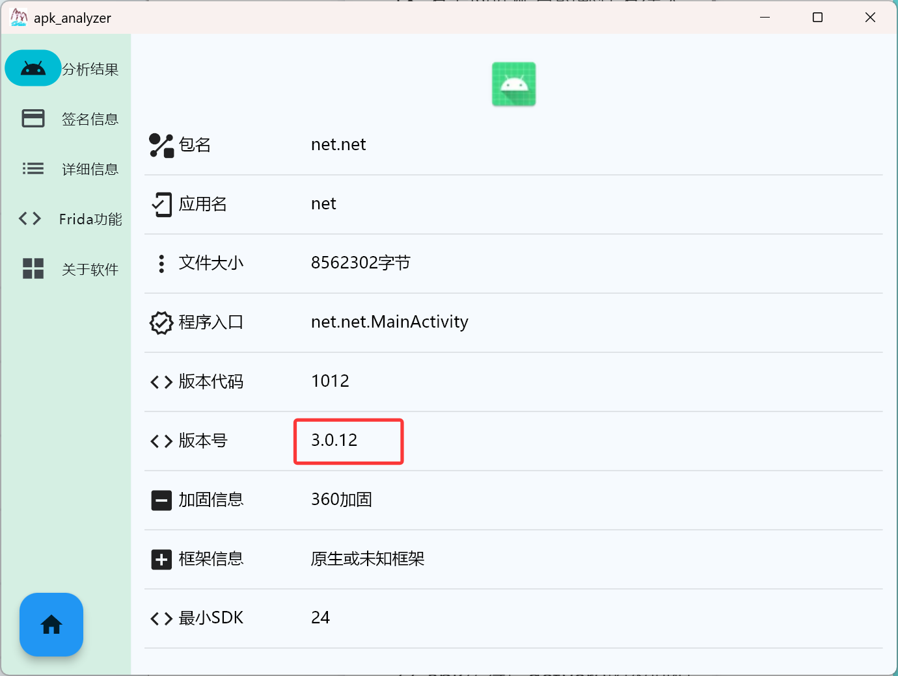Click the 程序入口 label
The image size is (898, 676).
pyautogui.click(x=211, y=322)
